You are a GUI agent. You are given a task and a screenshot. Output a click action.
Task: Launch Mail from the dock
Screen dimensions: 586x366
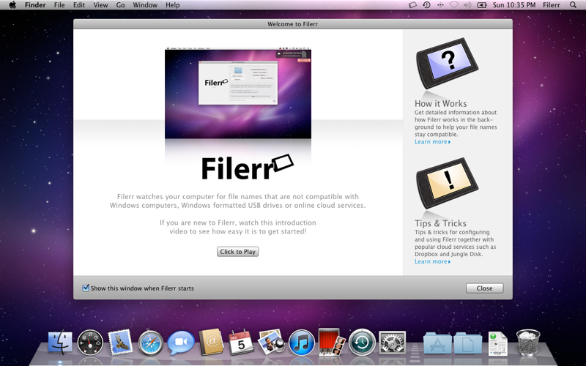pyautogui.click(x=120, y=342)
